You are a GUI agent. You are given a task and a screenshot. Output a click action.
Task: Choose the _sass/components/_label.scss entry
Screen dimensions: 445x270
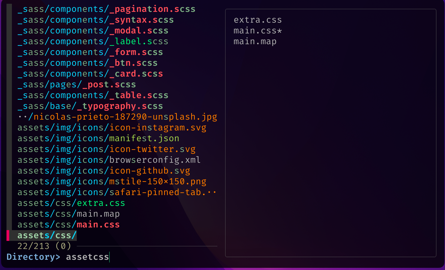[93, 41]
